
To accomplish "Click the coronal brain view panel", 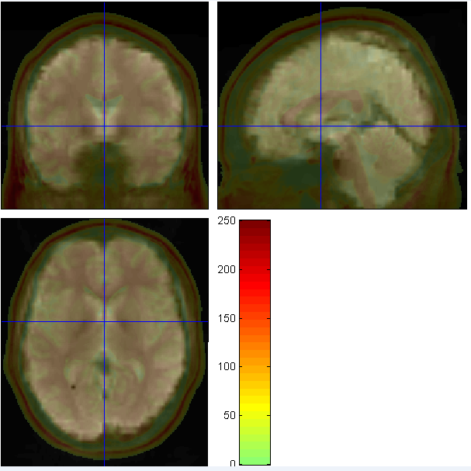I will point(105,105).
